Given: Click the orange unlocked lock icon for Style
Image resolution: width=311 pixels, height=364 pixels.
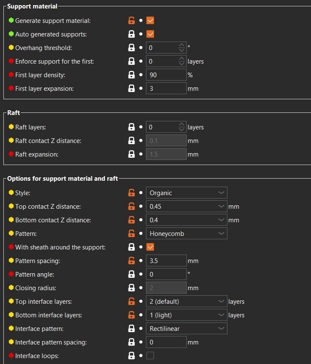Looking at the screenshot, I should (132, 193).
